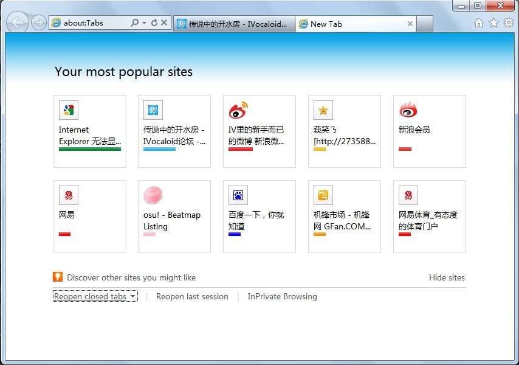The image size is (519, 365).
Task: Open Discover other sites you might like
Action: point(131,277)
